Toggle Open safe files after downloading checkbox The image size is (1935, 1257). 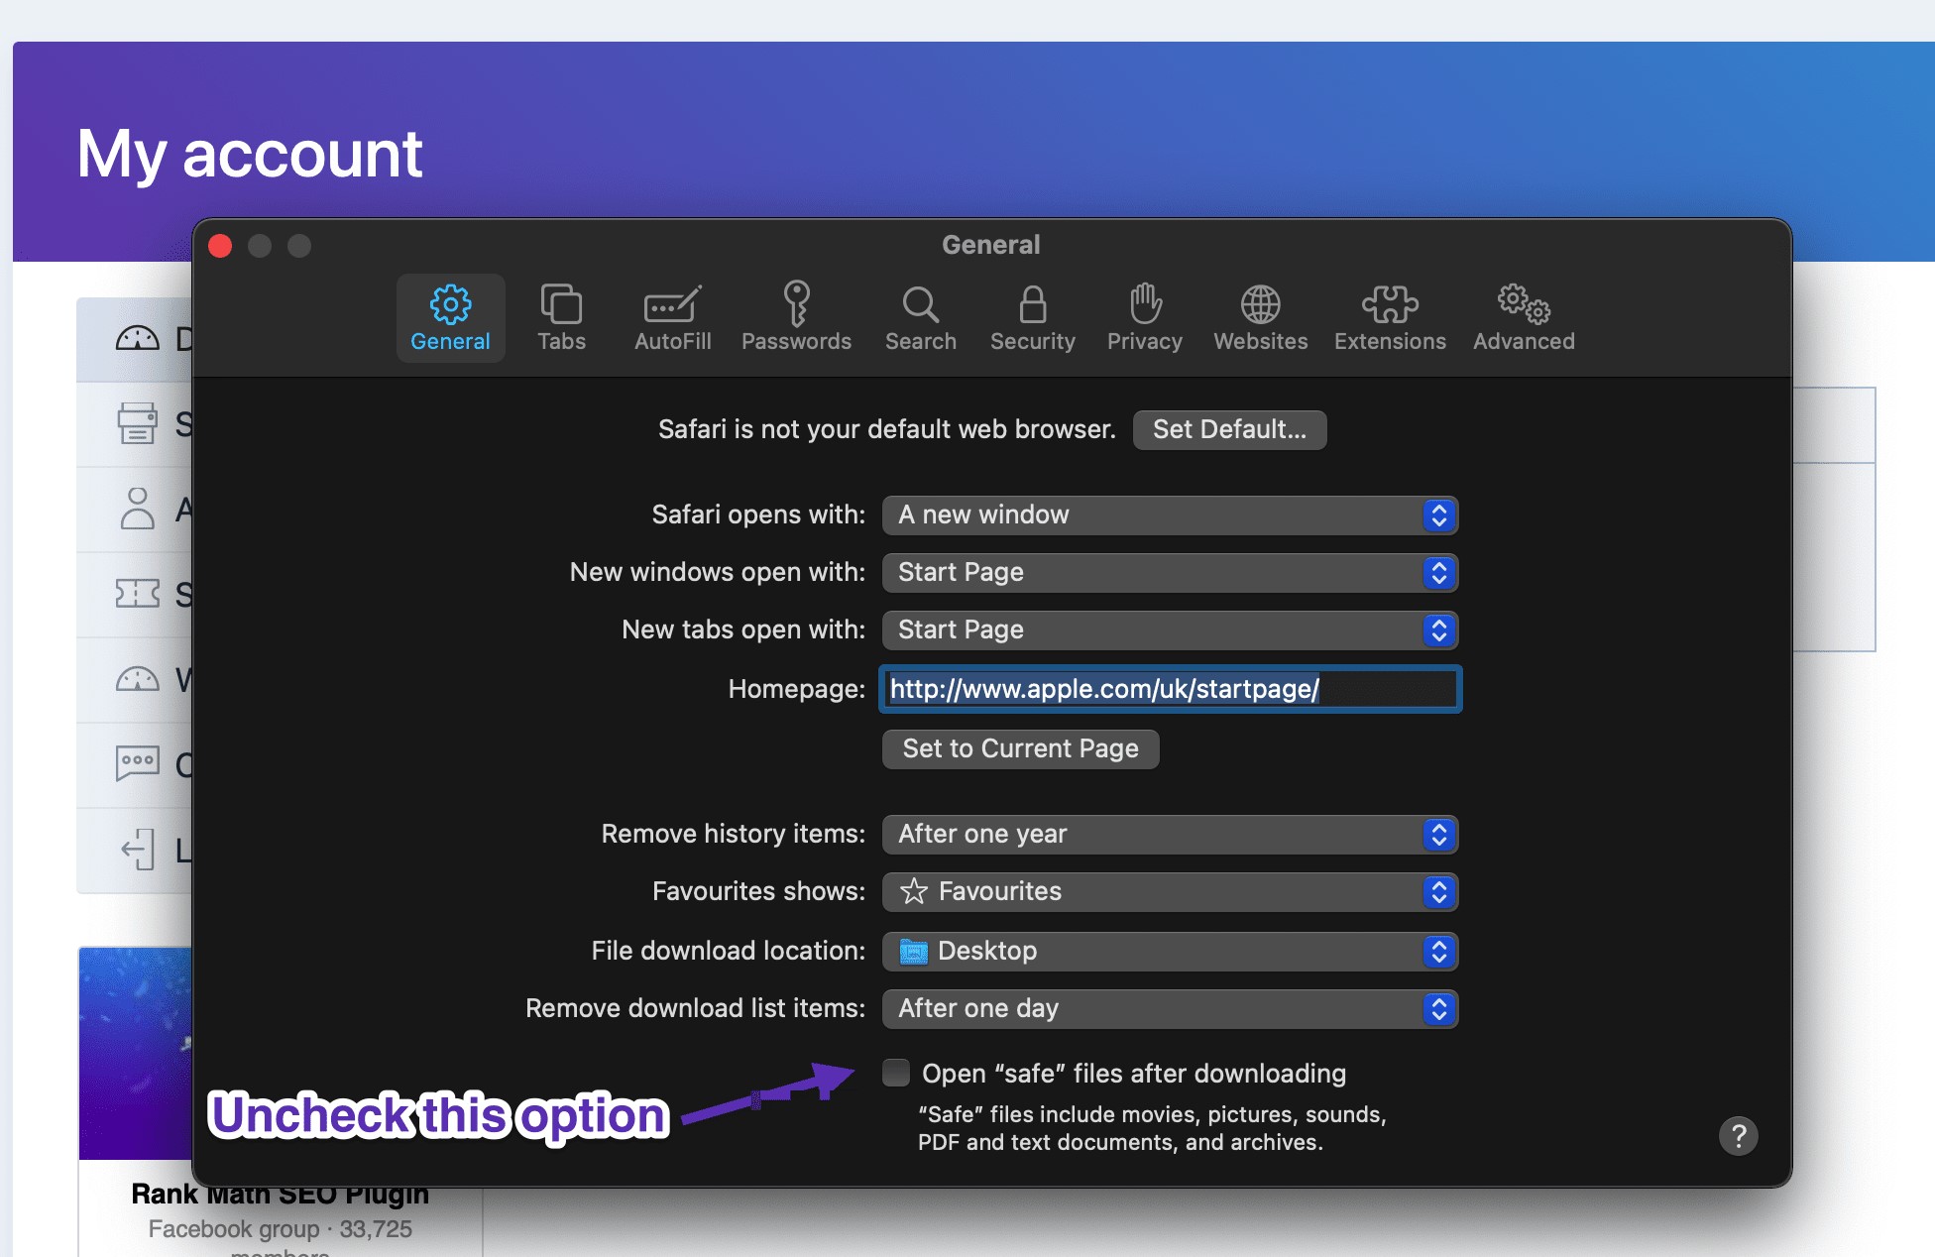point(896,1073)
